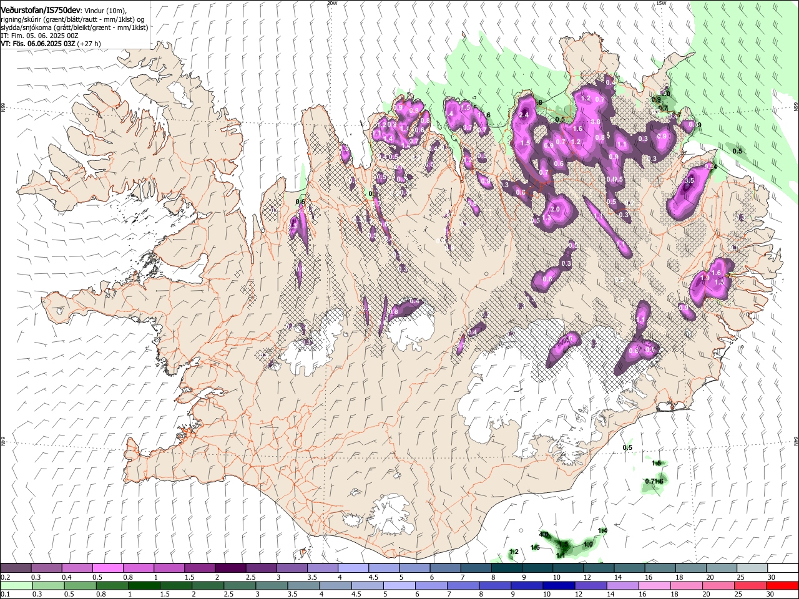Click the '2.0' snowfall value label
The image size is (799, 599).
(555, 209)
